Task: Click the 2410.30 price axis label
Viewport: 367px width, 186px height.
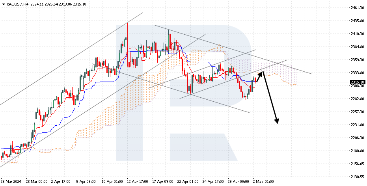Action: (x=357, y=34)
